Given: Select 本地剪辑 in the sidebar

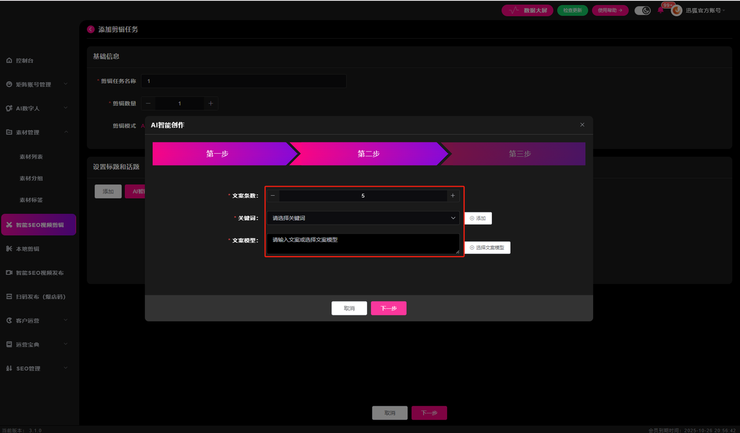Looking at the screenshot, I should click(x=27, y=249).
